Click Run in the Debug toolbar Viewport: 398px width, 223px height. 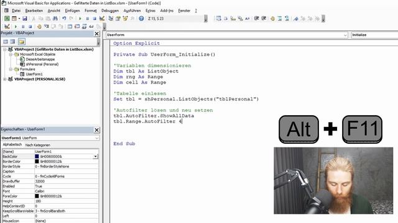click(16, 27)
